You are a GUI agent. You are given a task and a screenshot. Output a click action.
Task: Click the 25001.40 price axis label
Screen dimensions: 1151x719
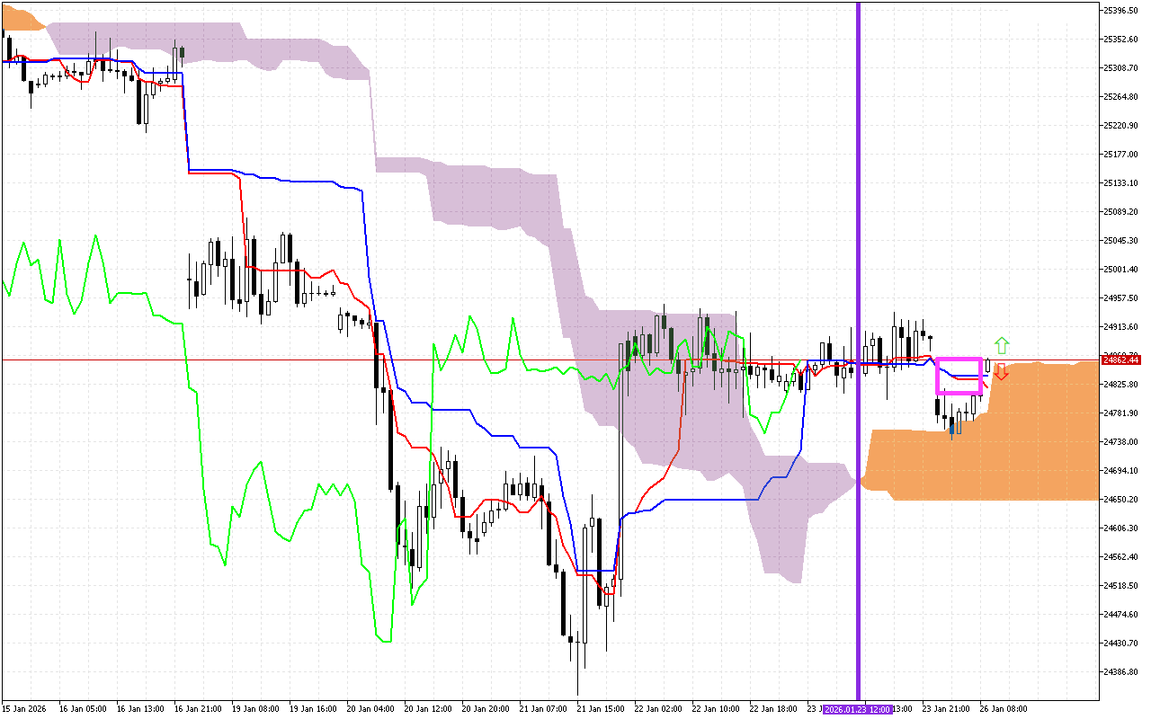click(1120, 270)
